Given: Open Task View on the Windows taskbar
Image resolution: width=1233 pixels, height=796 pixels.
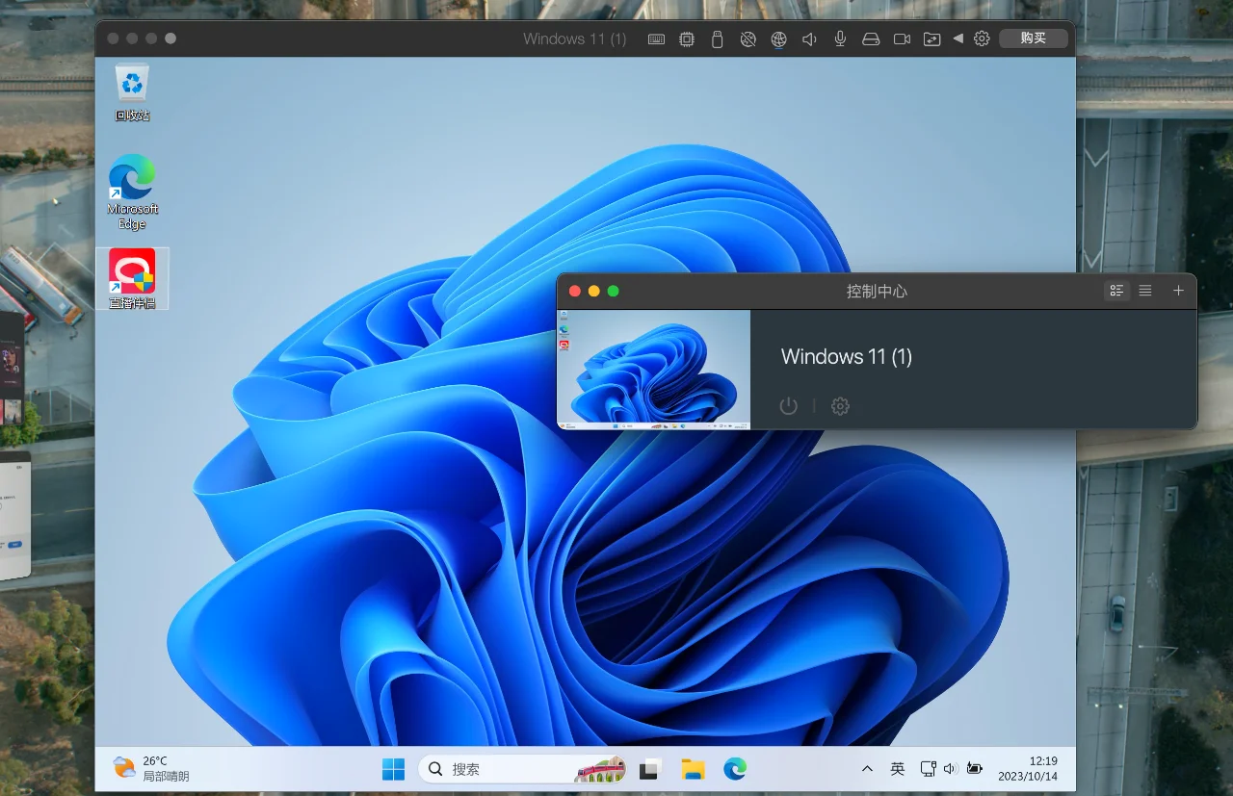Looking at the screenshot, I should tap(650, 769).
